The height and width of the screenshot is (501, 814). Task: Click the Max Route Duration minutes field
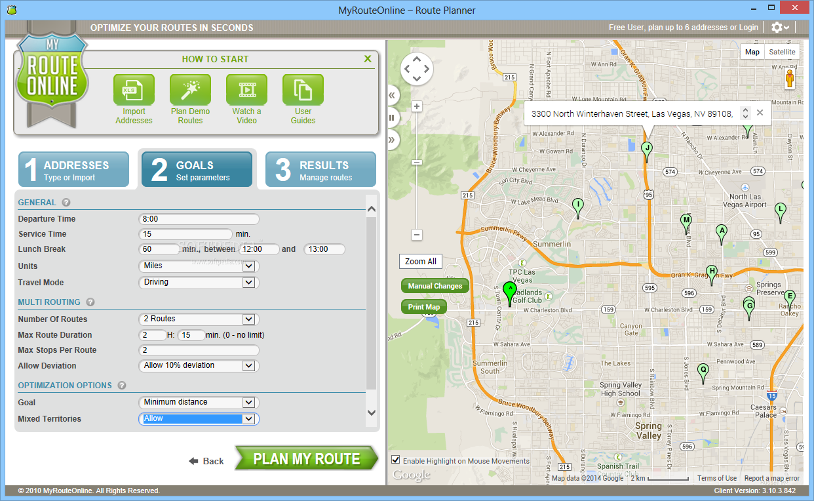click(191, 335)
